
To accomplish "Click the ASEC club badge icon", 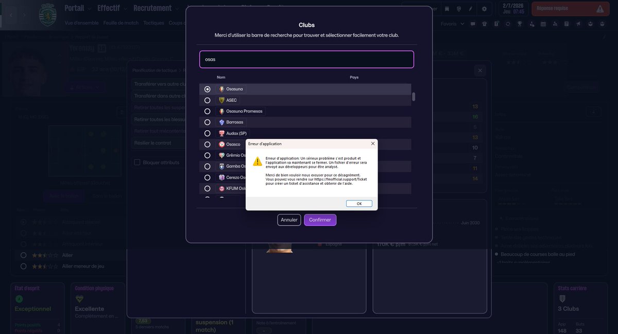I will [222, 100].
